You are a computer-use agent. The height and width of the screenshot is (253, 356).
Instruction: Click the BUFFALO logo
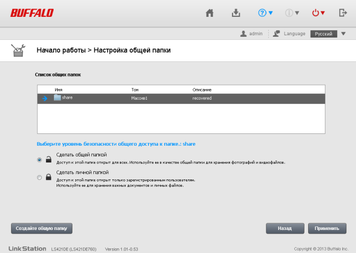click(32, 13)
